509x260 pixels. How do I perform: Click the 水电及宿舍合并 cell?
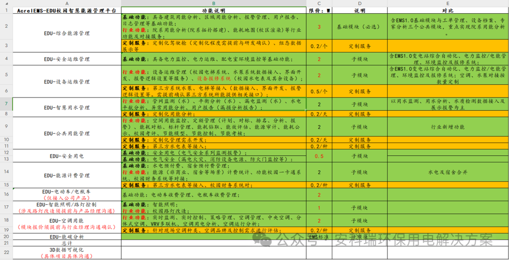[448, 172]
